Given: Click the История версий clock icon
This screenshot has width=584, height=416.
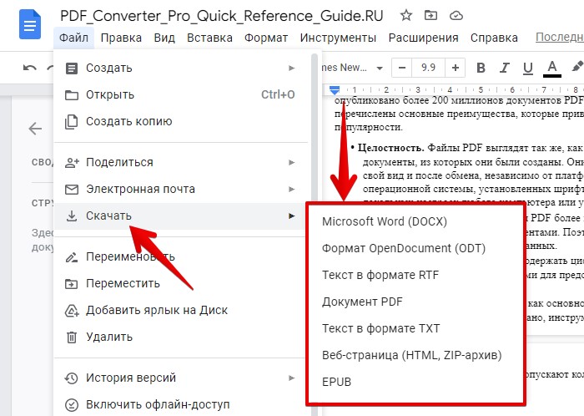Looking at the screenshot, I should coord(71,378).
